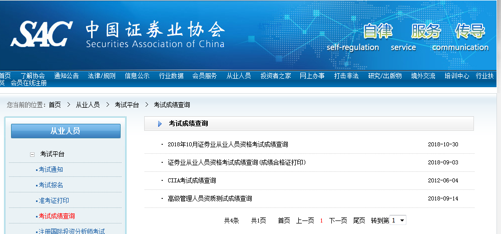Click 中国证券业协会 header title
The height and width of the screenshot is (234, 501).
click(155, 30)
